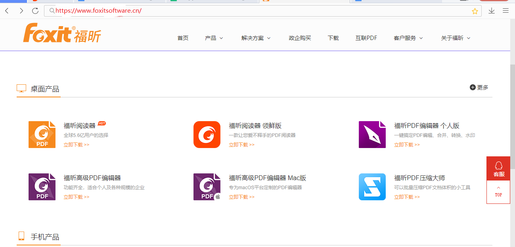Image resolution: width=515 pixels, height=247 pixels.
Task: Click the 福昕高级PDF编辑器 Mac版 title
Action: tap(268, 178)
